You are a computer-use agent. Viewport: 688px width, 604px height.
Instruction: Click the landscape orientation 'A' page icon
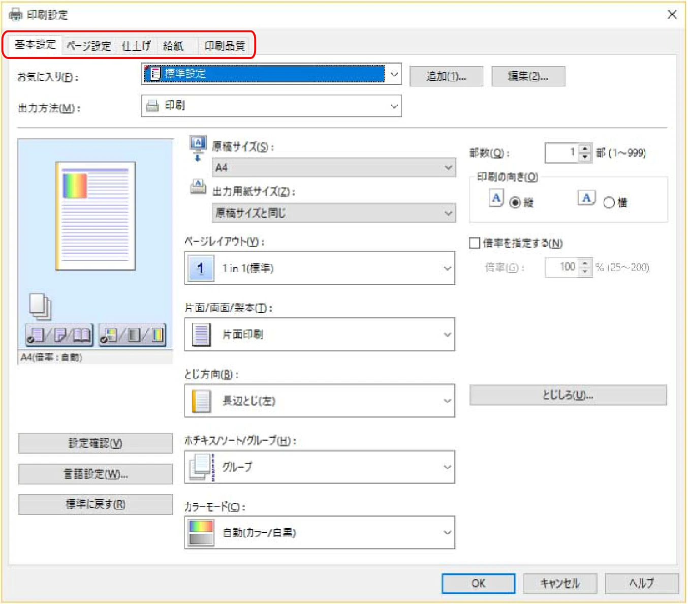(586, 198)
